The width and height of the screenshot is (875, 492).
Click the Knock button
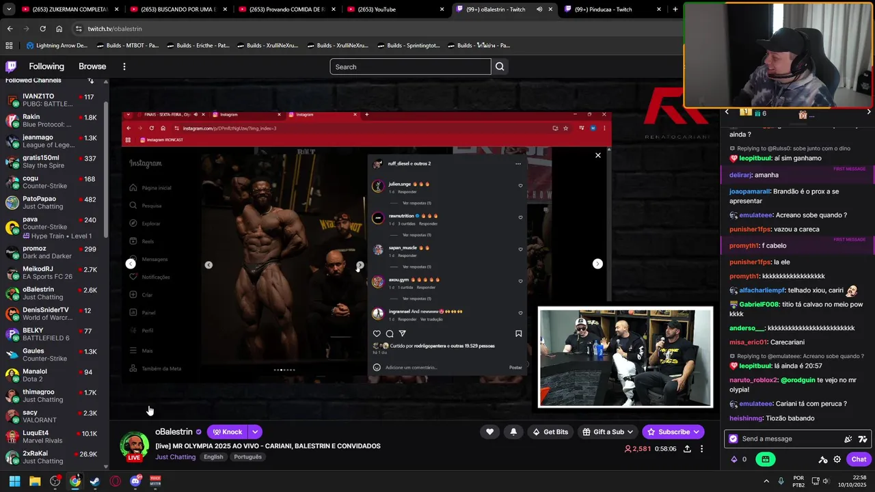tap(227, 432)
